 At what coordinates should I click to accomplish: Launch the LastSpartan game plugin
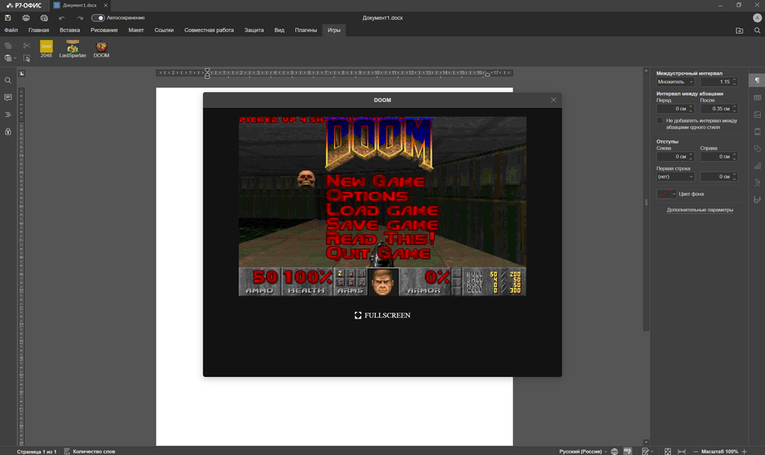coord(72,49)
